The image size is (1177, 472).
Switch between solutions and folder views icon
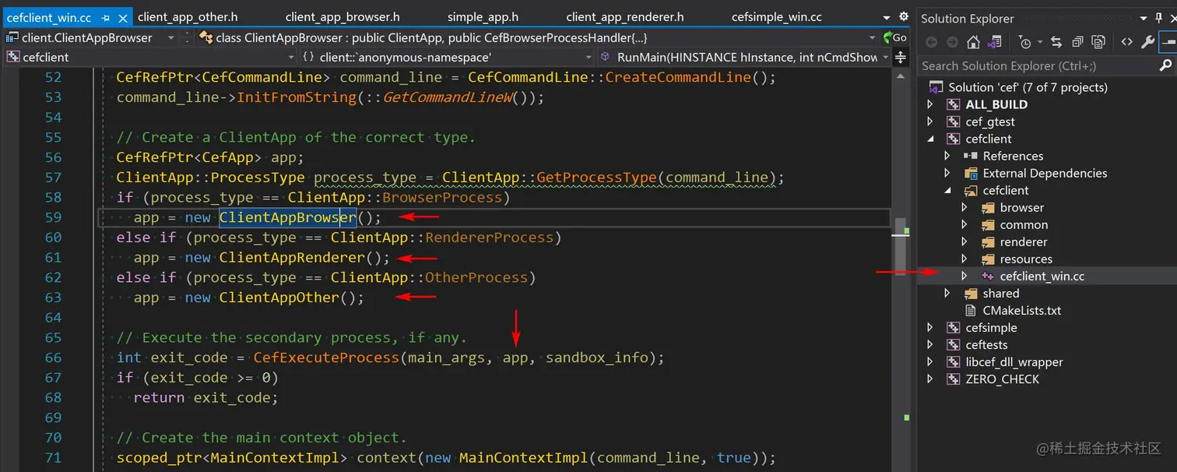tap(995, 42)
